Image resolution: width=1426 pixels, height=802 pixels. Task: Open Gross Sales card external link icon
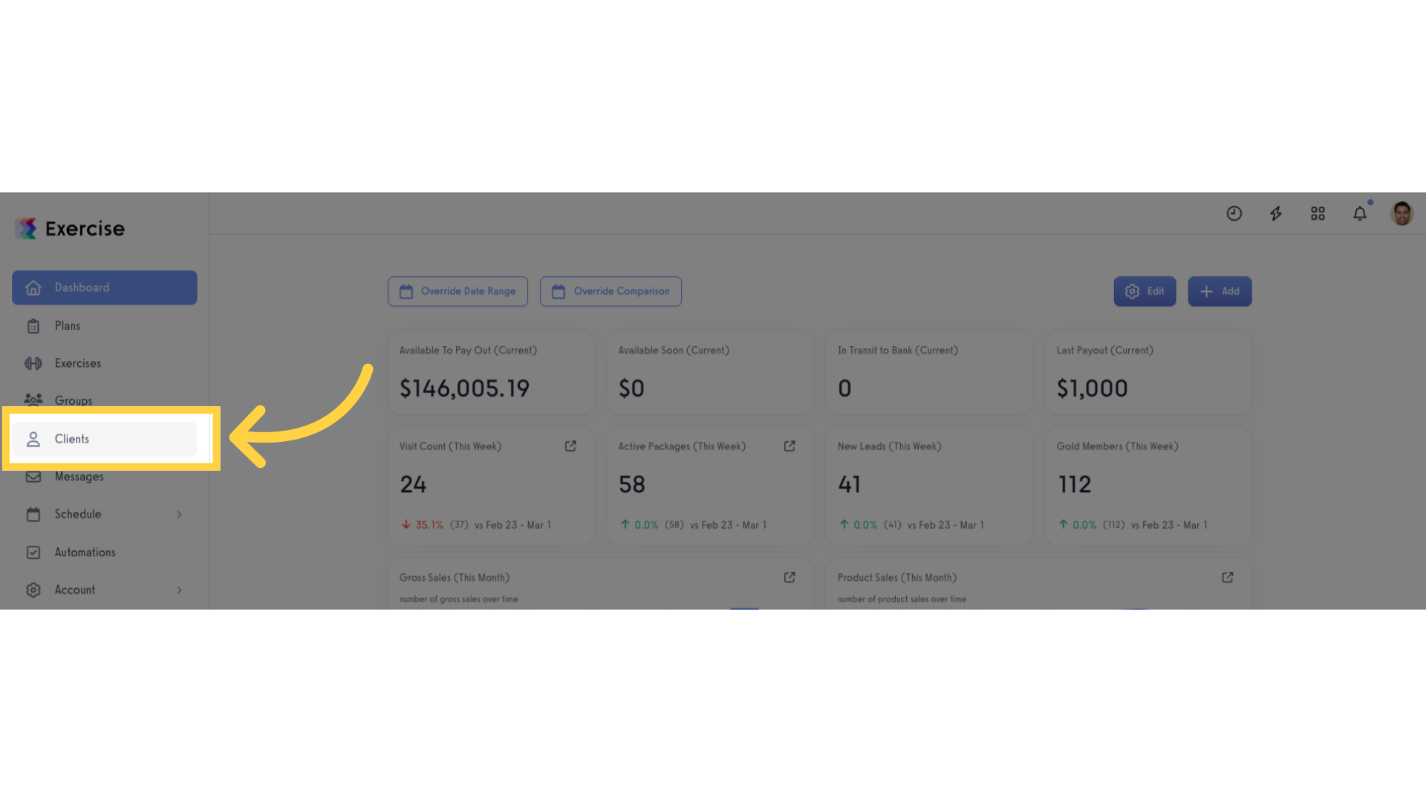(789, 577)
